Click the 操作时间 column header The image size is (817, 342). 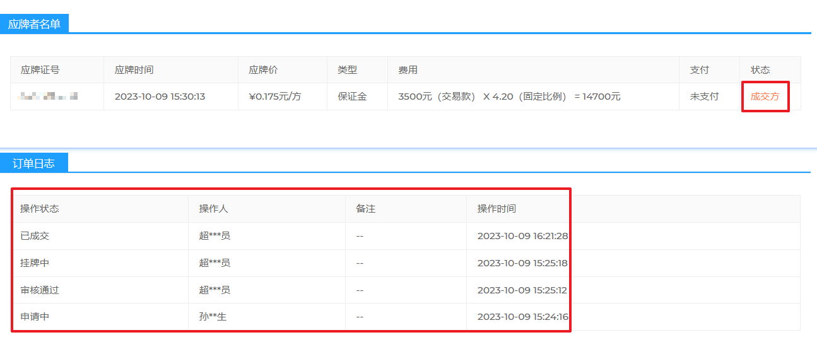coord(497,209)
